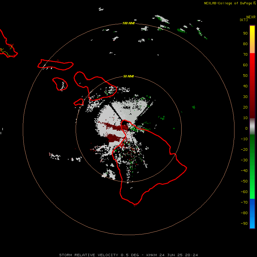Click the 80 value on velocity scale
The image size is (257, 257).
pos(245,44)
